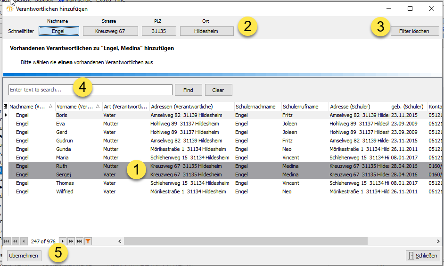The height and width of the screenshot is (266, 444).
Task: Click the Find button
Action: (x=188, y=90)
